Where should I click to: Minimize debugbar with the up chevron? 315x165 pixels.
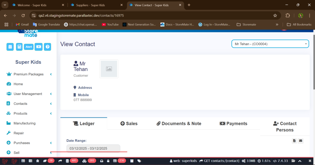(x=300, y=161)
